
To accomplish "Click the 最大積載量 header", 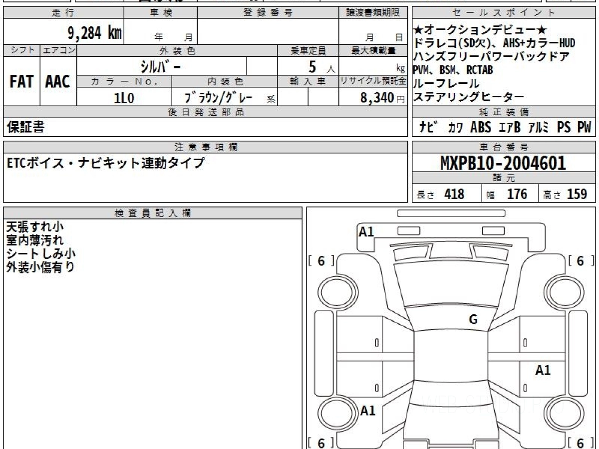I will [373, 50].
